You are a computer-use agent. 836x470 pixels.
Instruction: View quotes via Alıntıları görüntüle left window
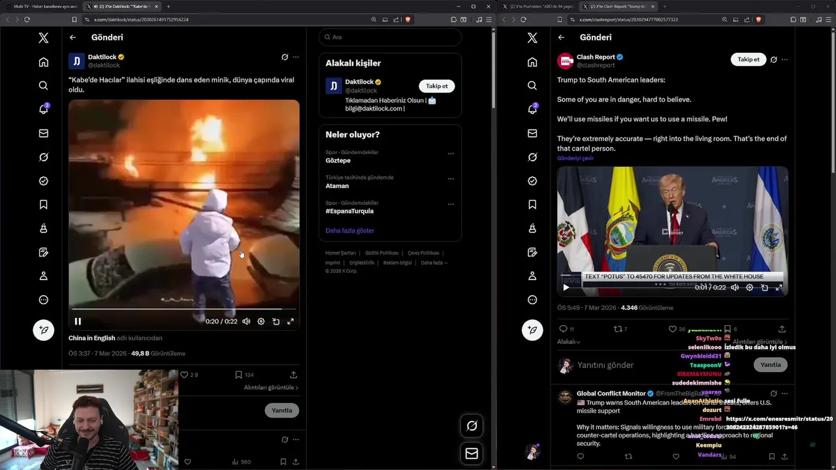point(271,388)
